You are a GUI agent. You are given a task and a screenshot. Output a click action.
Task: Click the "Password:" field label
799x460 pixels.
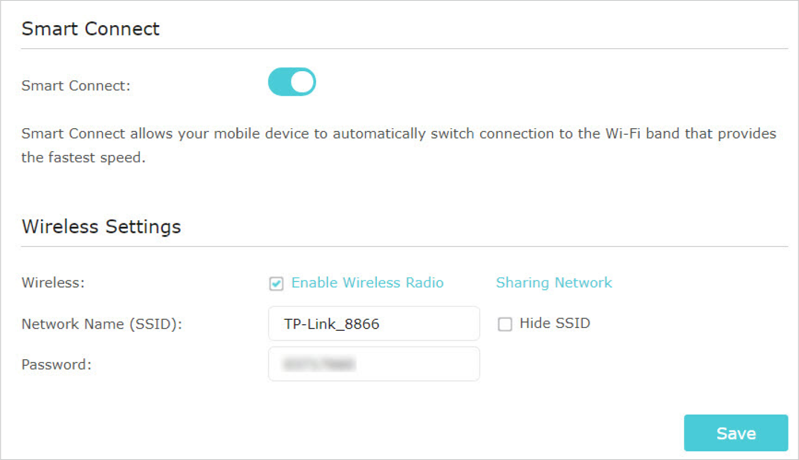pos(56,364)
